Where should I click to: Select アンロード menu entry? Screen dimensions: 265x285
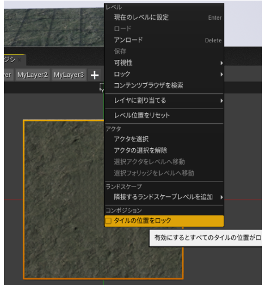click(164, 40)
